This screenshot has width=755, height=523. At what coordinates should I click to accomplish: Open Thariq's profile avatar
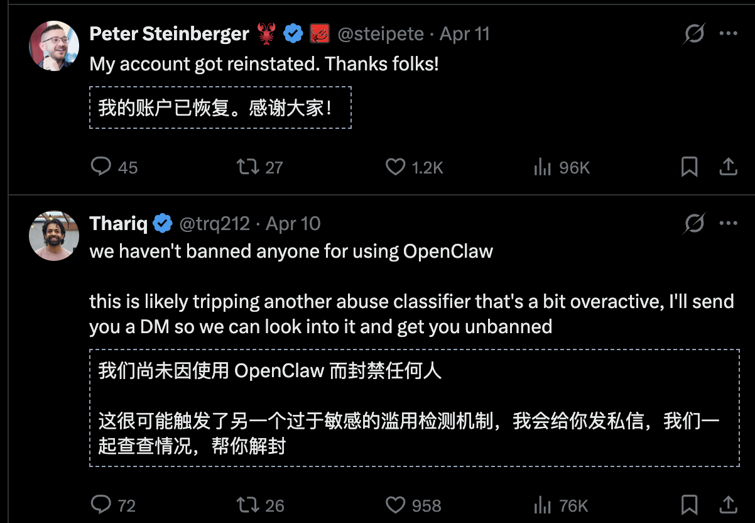point(54,235)
